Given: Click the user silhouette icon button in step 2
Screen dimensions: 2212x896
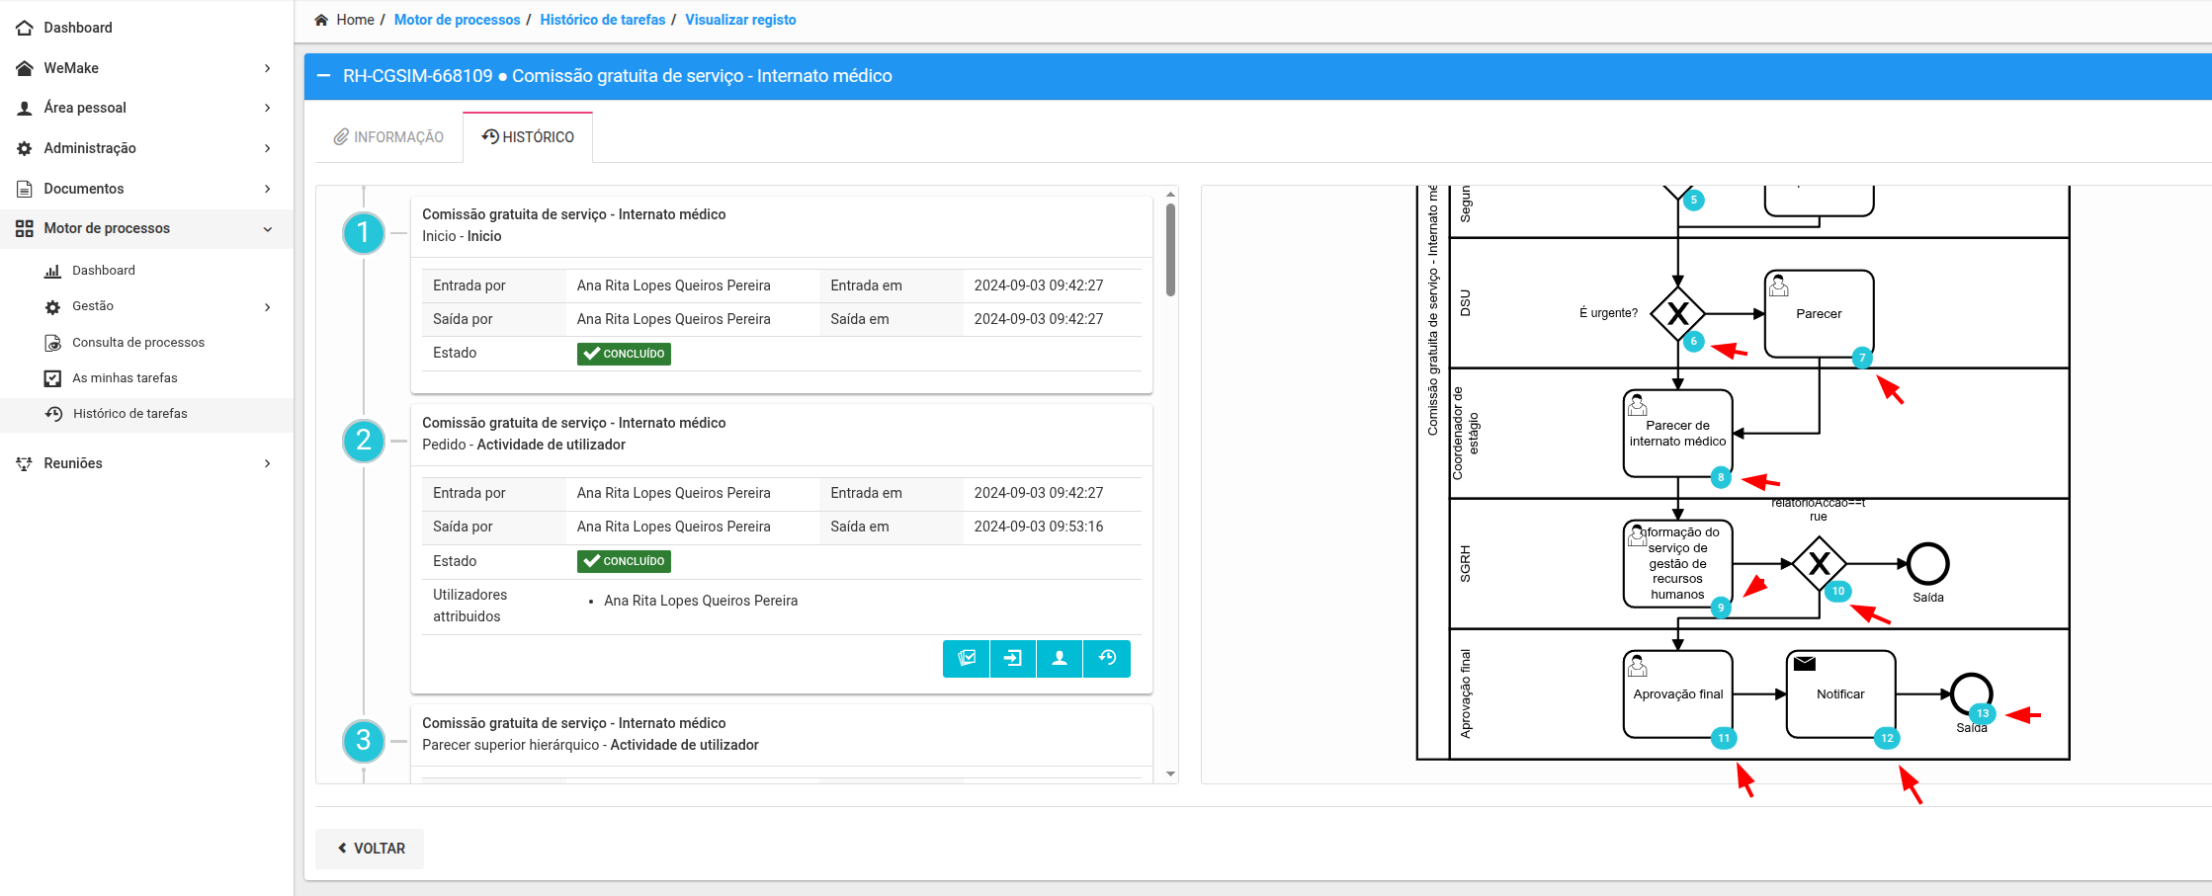Looking at the screenshot, I should [1060, 658].
